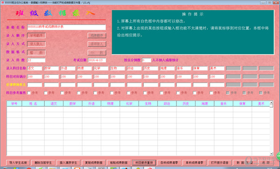Check 参考 box under 音乐
Screen dimensions: 280x169
[178, 93]
